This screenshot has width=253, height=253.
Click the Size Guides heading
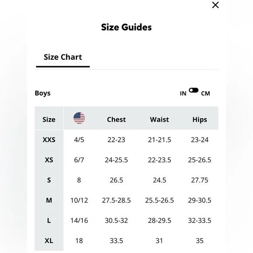(x=126, y=27)
